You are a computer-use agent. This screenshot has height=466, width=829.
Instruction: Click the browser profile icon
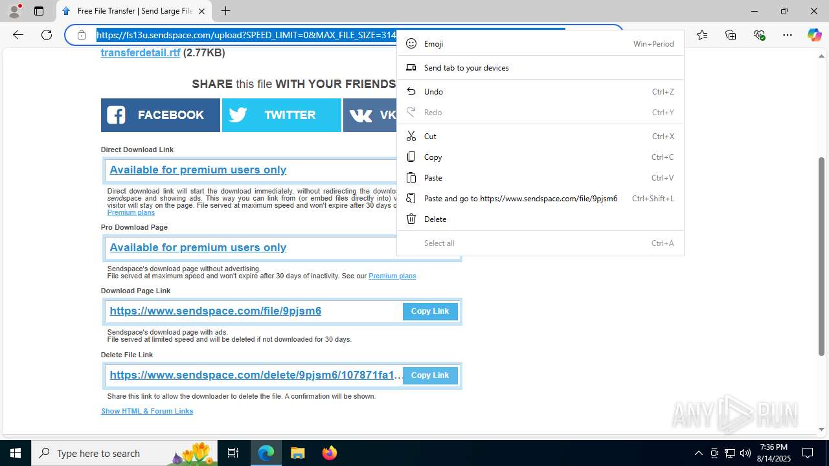pyautogui.click(x=14, y=11)
